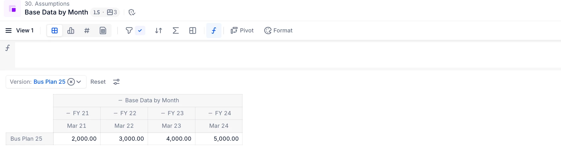Clear the Bus Plan 25 version filter
The height and width of the screenshot is (163, 561).
tap(71, 82)
